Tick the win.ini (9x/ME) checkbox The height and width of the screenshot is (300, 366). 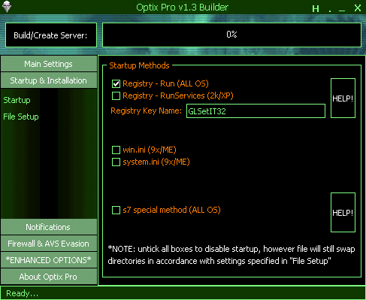click(116, 150)
